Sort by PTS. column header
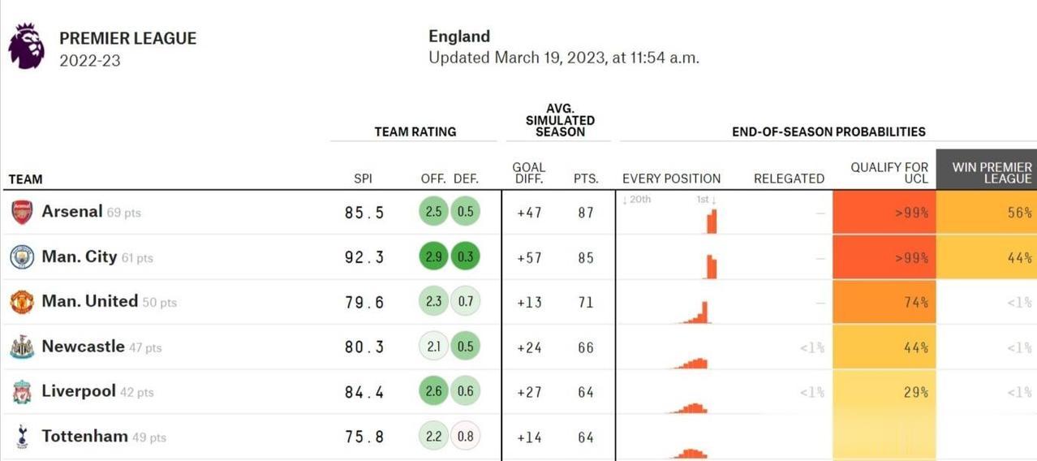The width and height of the screenshot is (1037, 461). [586, 179]
